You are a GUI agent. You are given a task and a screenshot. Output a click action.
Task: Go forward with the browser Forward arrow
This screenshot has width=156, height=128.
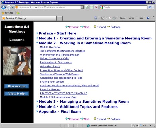click(9, 7)
